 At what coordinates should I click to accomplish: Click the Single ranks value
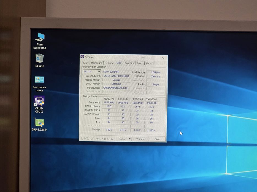[x=156, y=84]
